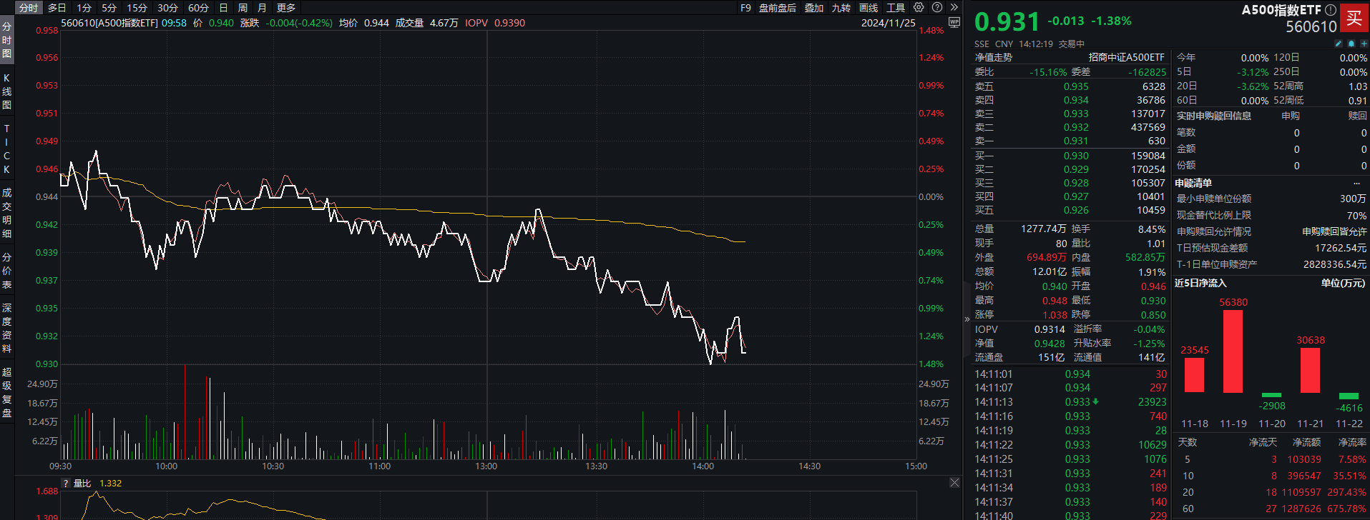Toggle the 叠加 overlay option
The height and width of the screenshot is (520, 1370).
point(814,8)
